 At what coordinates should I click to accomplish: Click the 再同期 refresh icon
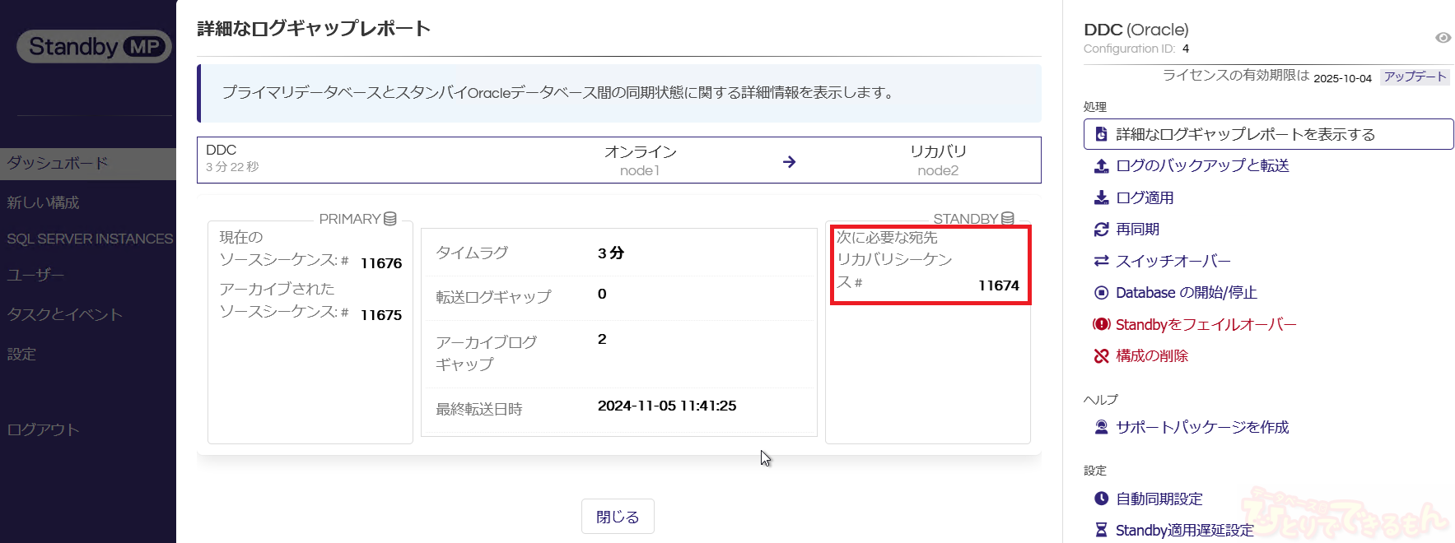(x=1101, y=230)
